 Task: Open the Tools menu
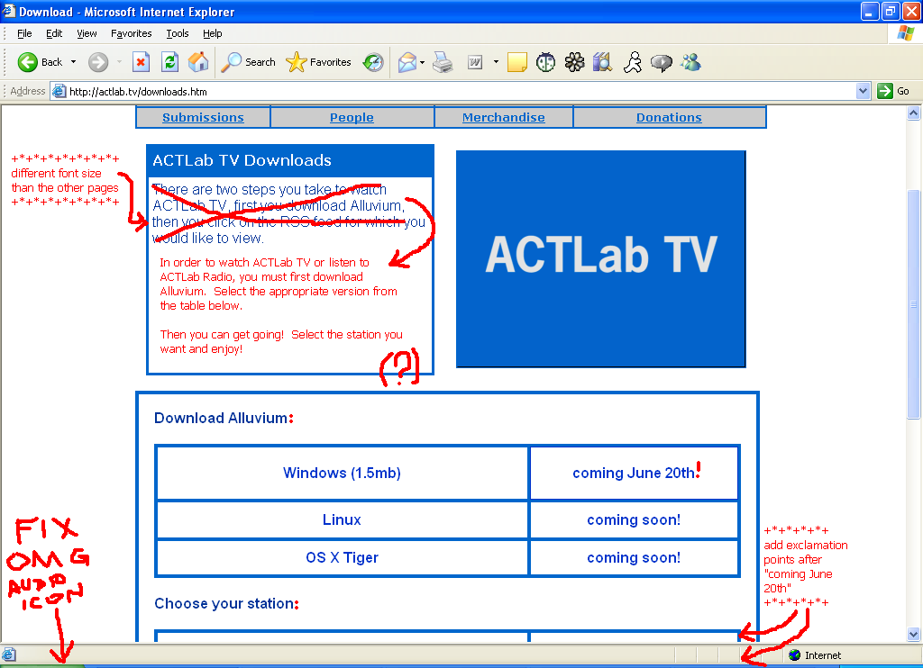178,33
